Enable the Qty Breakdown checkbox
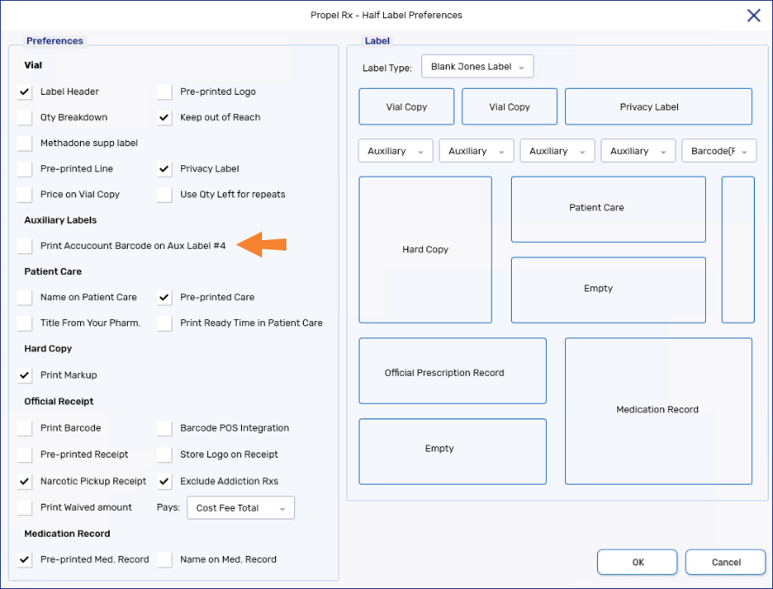The width and height of the screenshot is (773, 589). coord(24,117)
